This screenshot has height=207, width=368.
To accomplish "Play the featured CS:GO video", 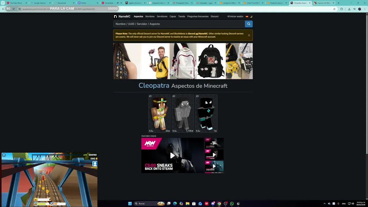I will click(172, 156).
